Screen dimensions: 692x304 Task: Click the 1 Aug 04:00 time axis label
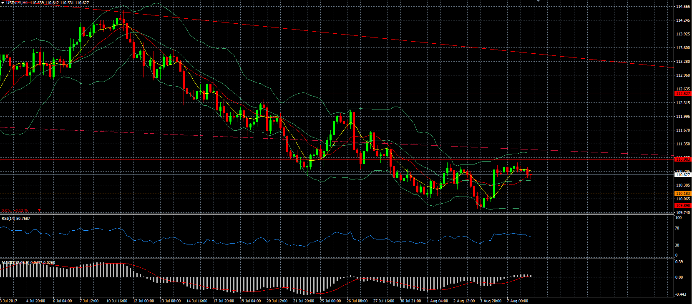pos(437,301)
